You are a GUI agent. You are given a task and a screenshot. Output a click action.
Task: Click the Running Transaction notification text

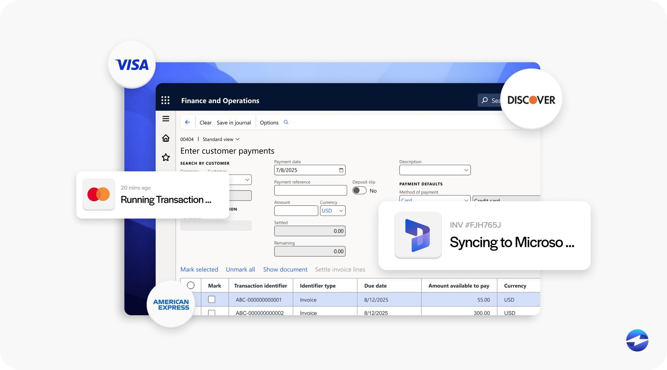click(x=166, y=200)
